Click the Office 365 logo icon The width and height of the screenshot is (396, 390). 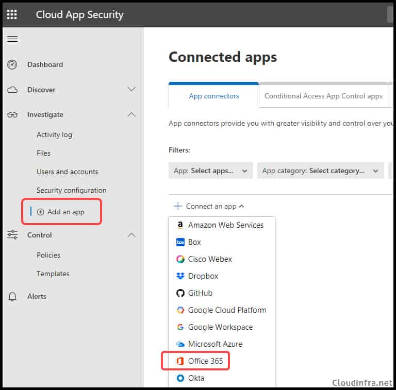click(x=180, y=361)
